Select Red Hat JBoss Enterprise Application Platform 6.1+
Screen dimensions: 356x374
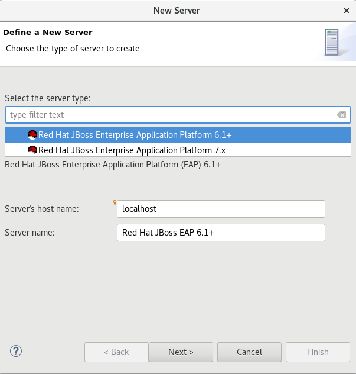click(x=178, y=135)
